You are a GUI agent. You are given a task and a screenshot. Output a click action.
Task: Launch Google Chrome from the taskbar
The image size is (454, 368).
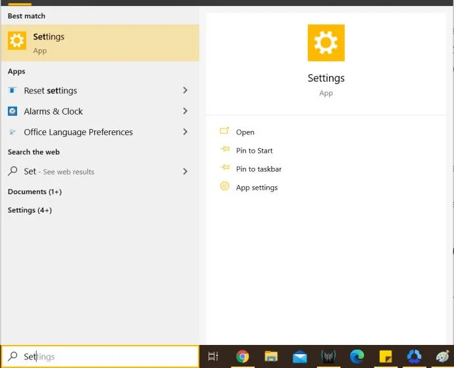pyautogui.click(x=242, y=356)
